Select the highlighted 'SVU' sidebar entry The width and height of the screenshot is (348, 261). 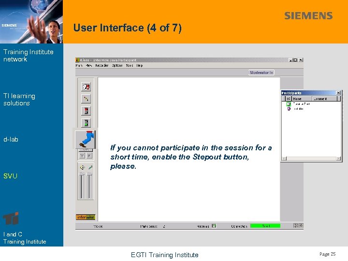tap(10, 176)
